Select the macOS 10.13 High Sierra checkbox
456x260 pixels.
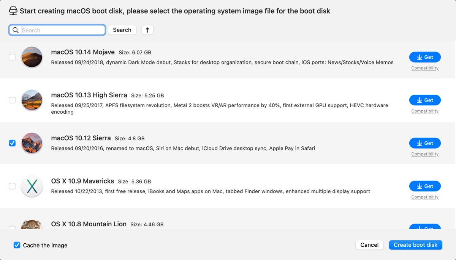coord(12,100)
